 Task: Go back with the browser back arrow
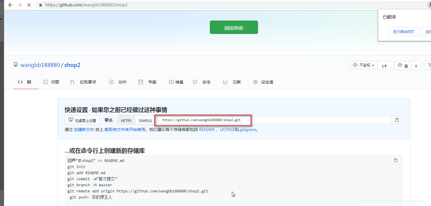click(x=10, y=5)
